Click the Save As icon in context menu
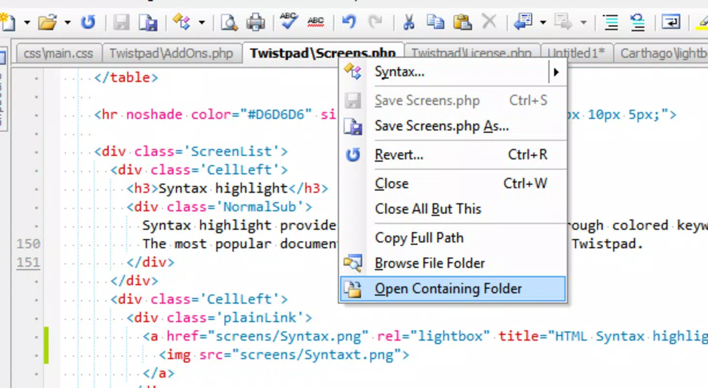Viewport: 708px width, 388px height. click(352, 127)
